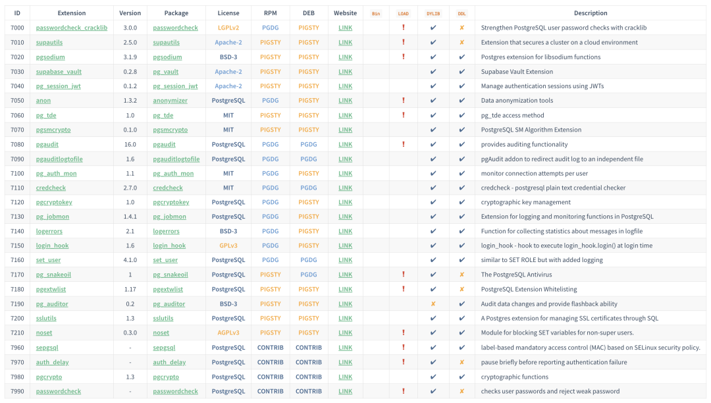Click the DDL checkmark in set_user row
Screen dimensions: 711x403
point(461,260)
